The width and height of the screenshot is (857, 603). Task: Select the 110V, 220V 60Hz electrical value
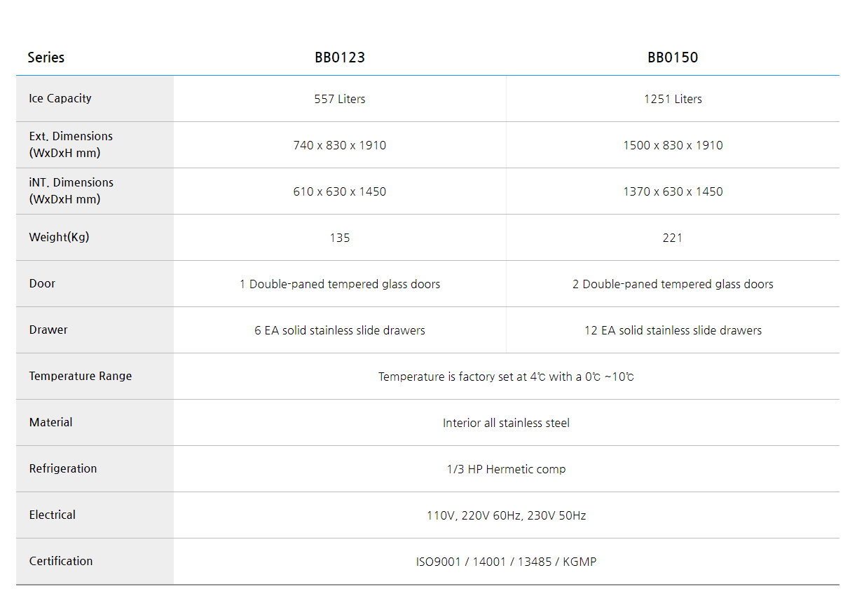coord(506,515)
